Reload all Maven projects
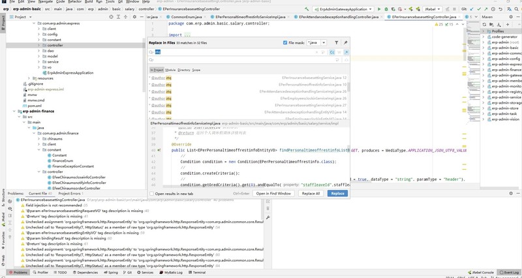The image size is (522, 278). (484, 24)
